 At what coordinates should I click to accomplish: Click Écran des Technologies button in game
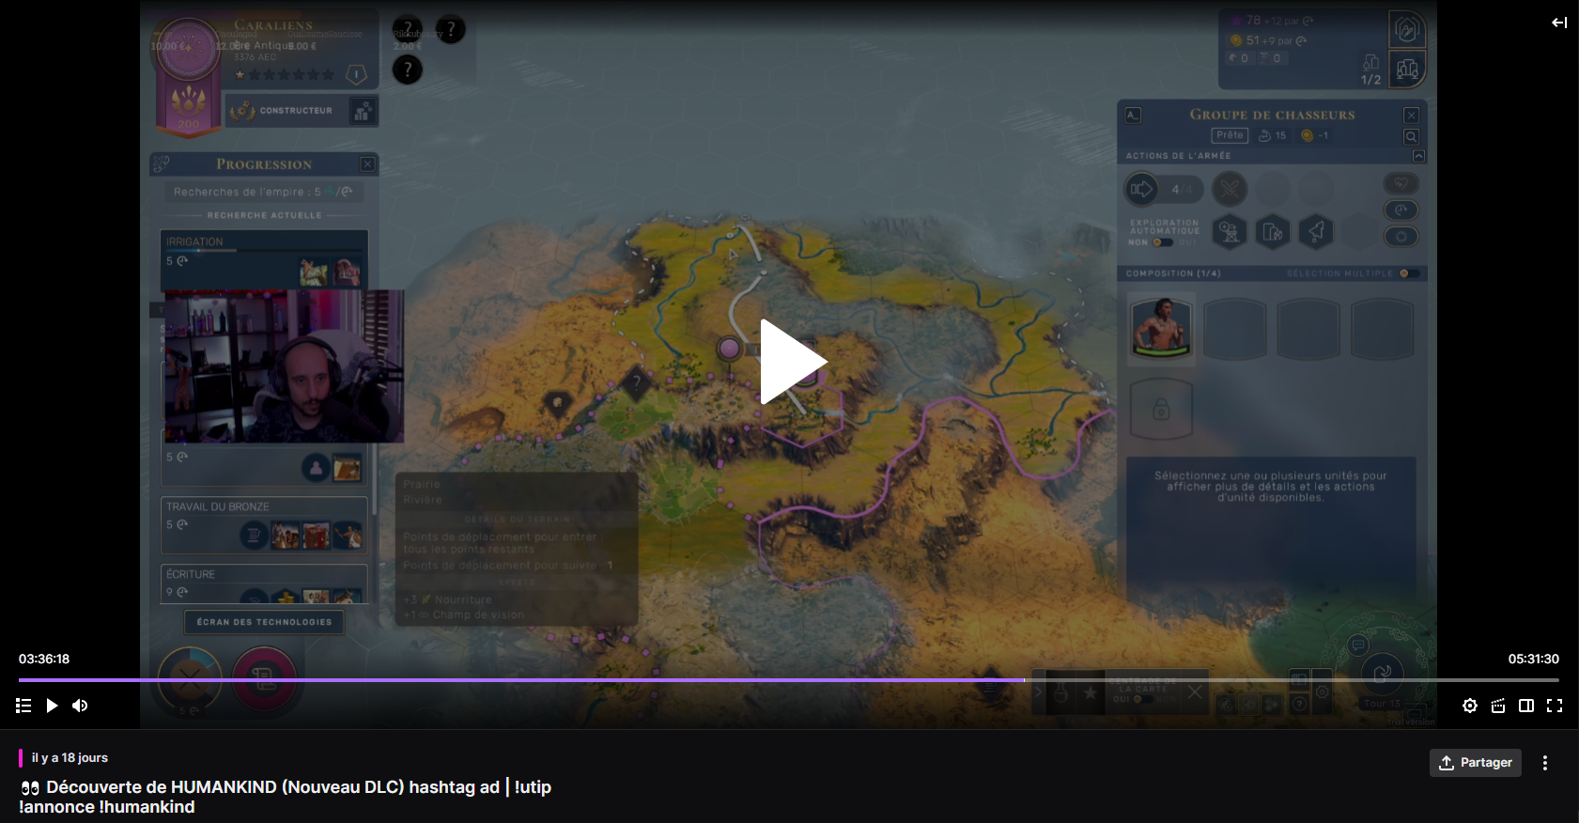pyautogui.click(x=264, y=622)
